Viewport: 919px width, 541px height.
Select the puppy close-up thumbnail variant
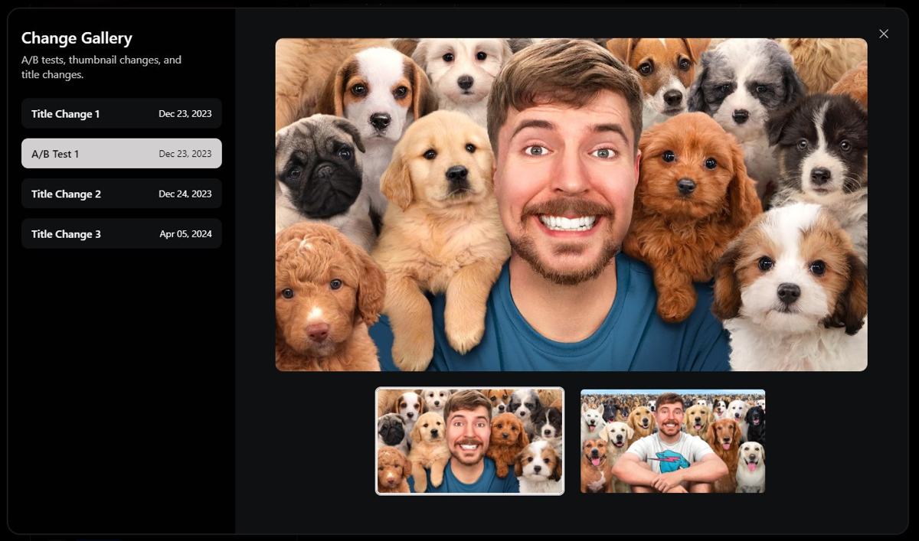[x=469, y=441]
